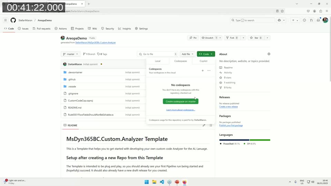The height and width of the screenshot is (186, 331).
Task: Open File Explorer from taskbar
Action: (x=154, y=182)
